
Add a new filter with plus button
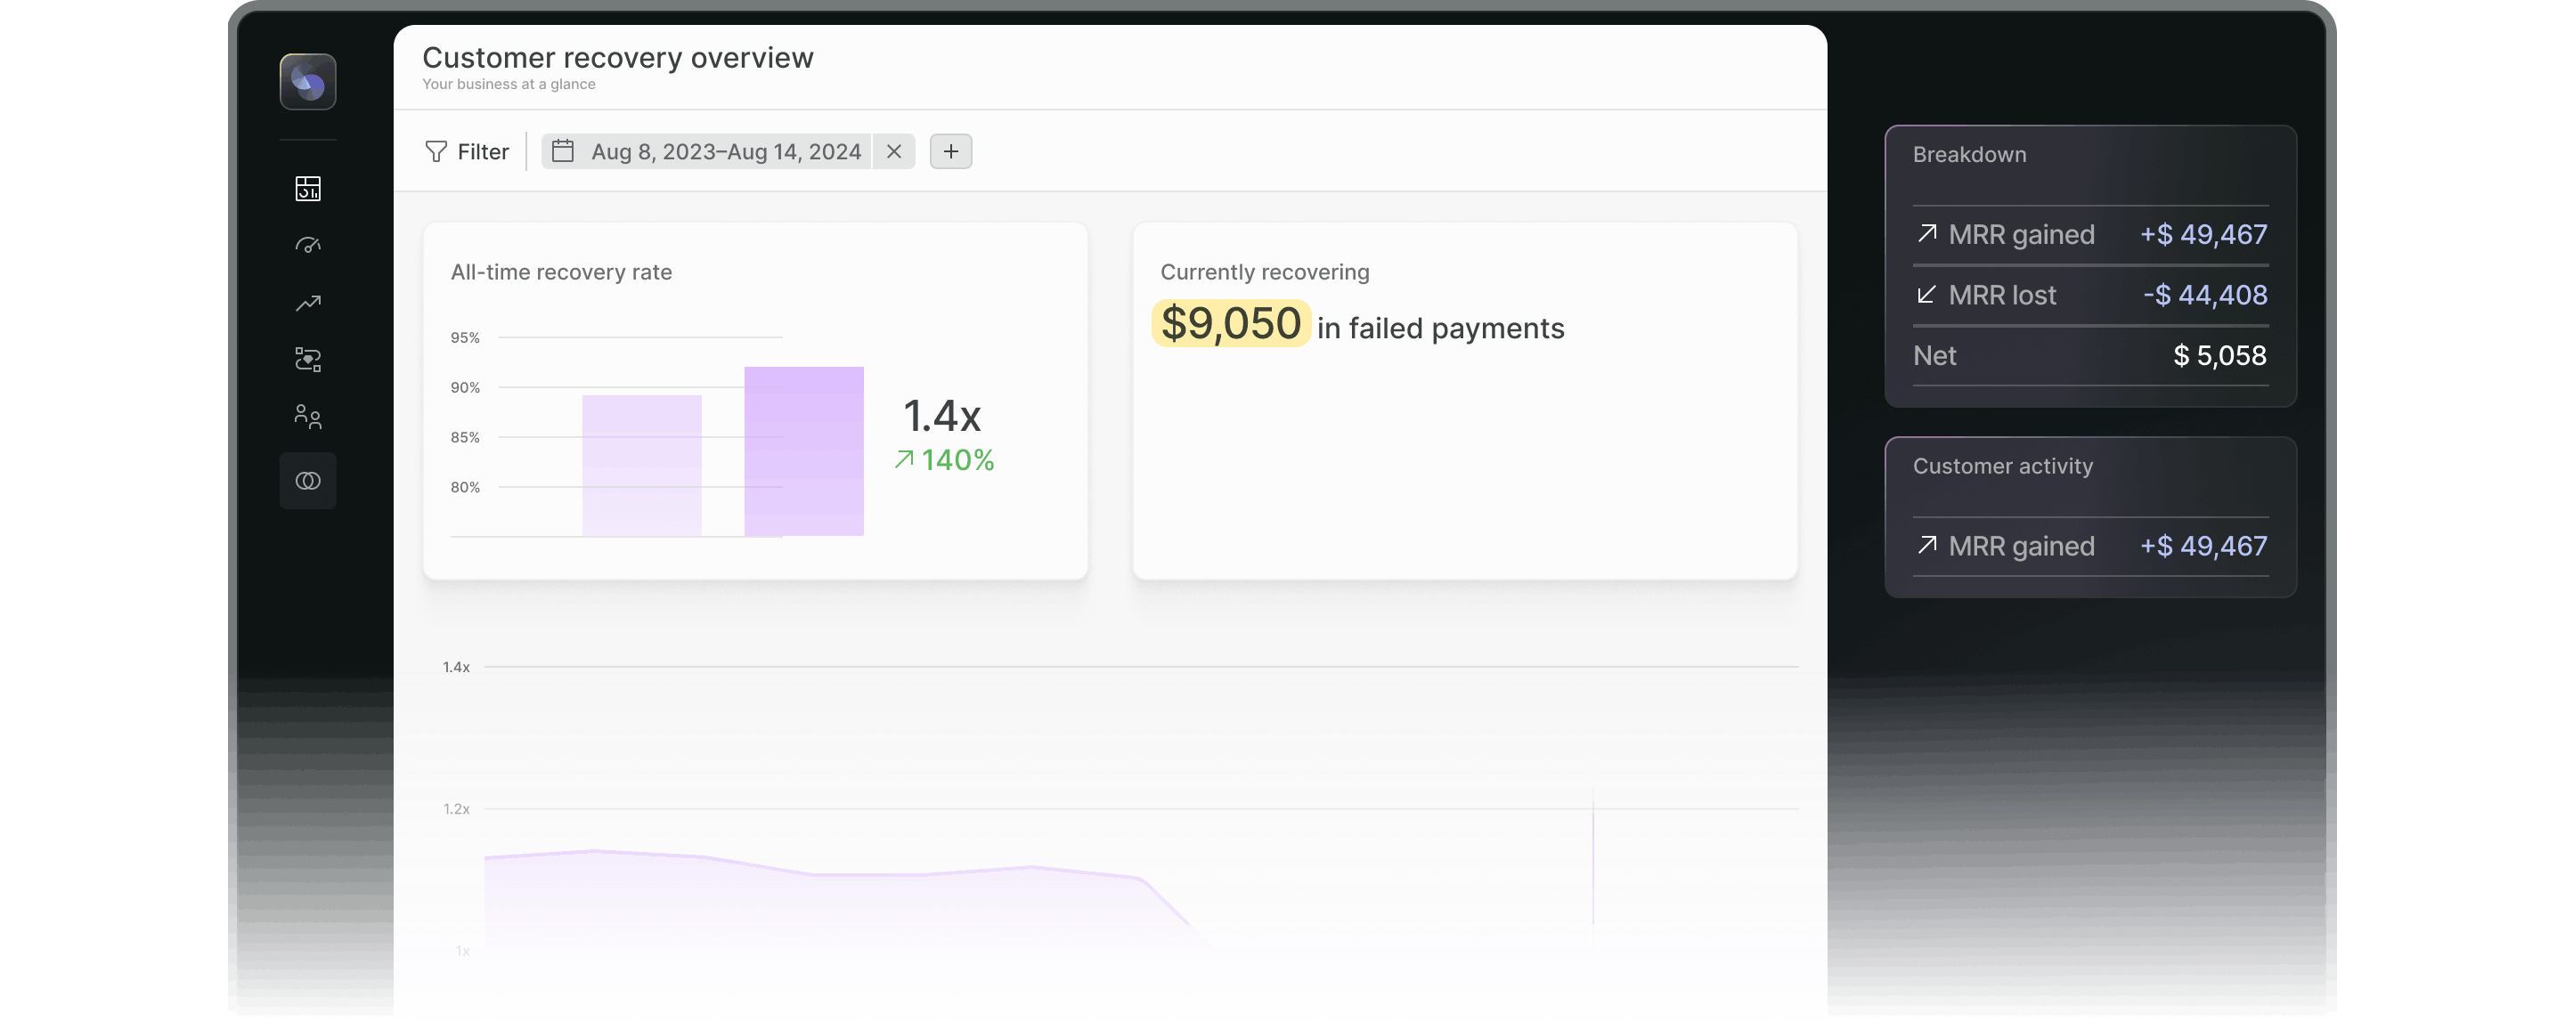click(x=950, y=151)
